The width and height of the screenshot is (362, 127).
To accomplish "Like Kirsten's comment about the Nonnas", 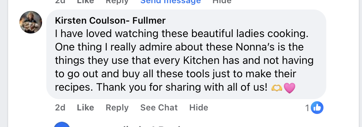I will 85,108.
